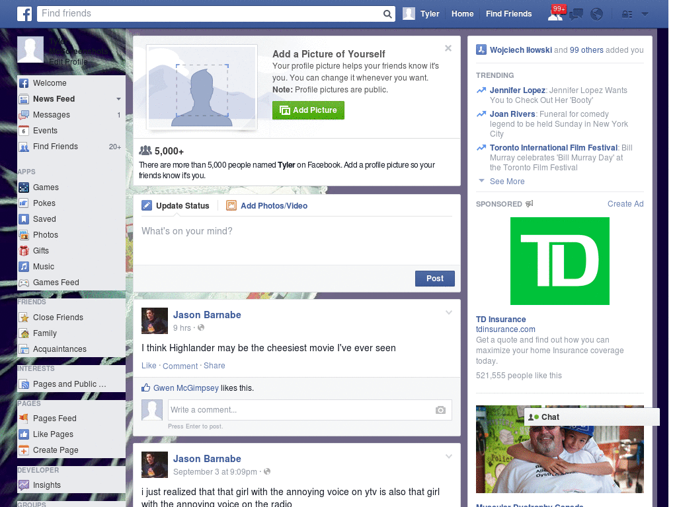Open the Chat bar

click(592, 417)
